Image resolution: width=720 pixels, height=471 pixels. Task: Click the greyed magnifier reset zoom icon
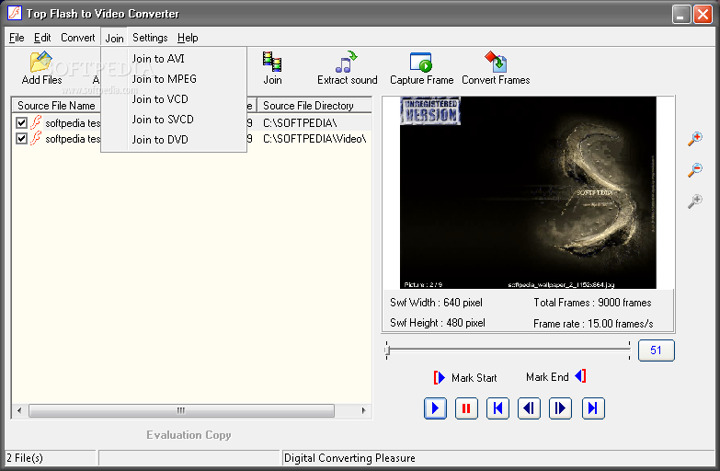click(x=695, y=201)
